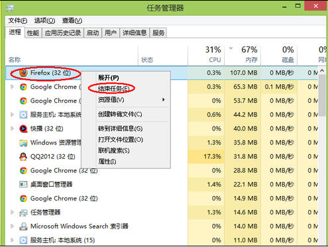Click the 桌面窗口管理器 process icon
This screenshot has height=247, width=328.
pyautogui.click(x=23, y=184)
